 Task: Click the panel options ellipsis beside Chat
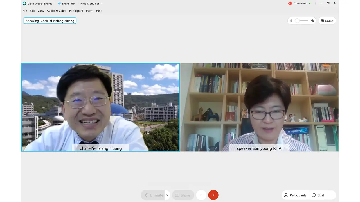click(331, 195)
